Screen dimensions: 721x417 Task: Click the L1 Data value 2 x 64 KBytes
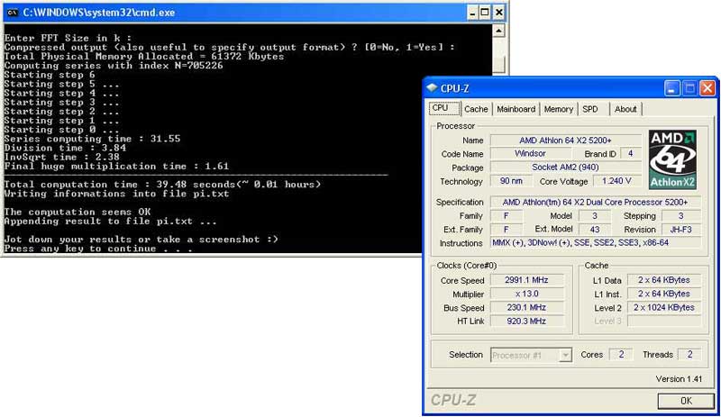pyautogui.click(x=664, y=280)
